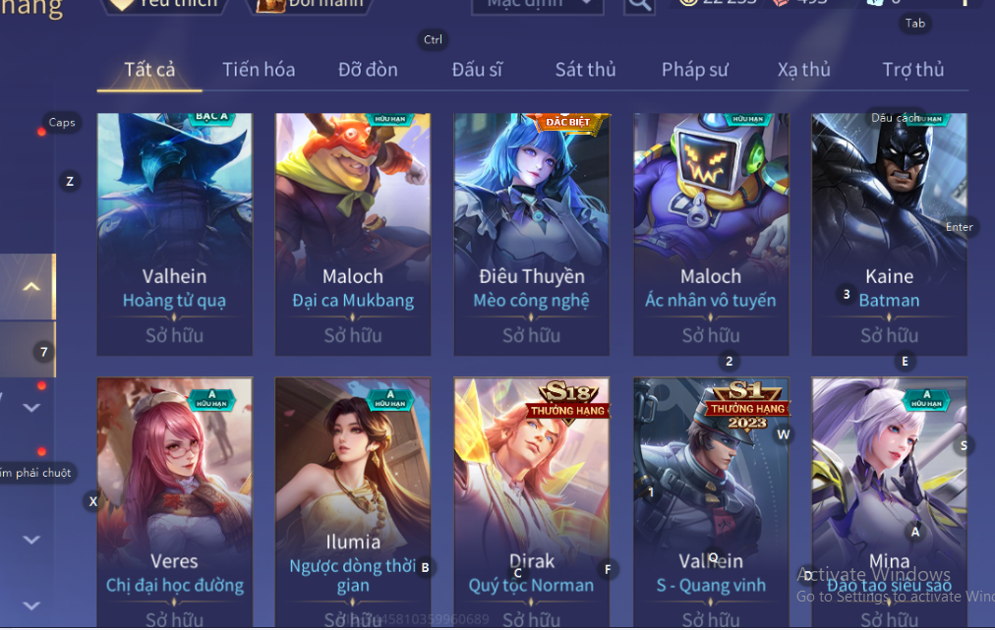
Task: Choose Veres Chị đại học đường skin
Action: click(174, 502)
